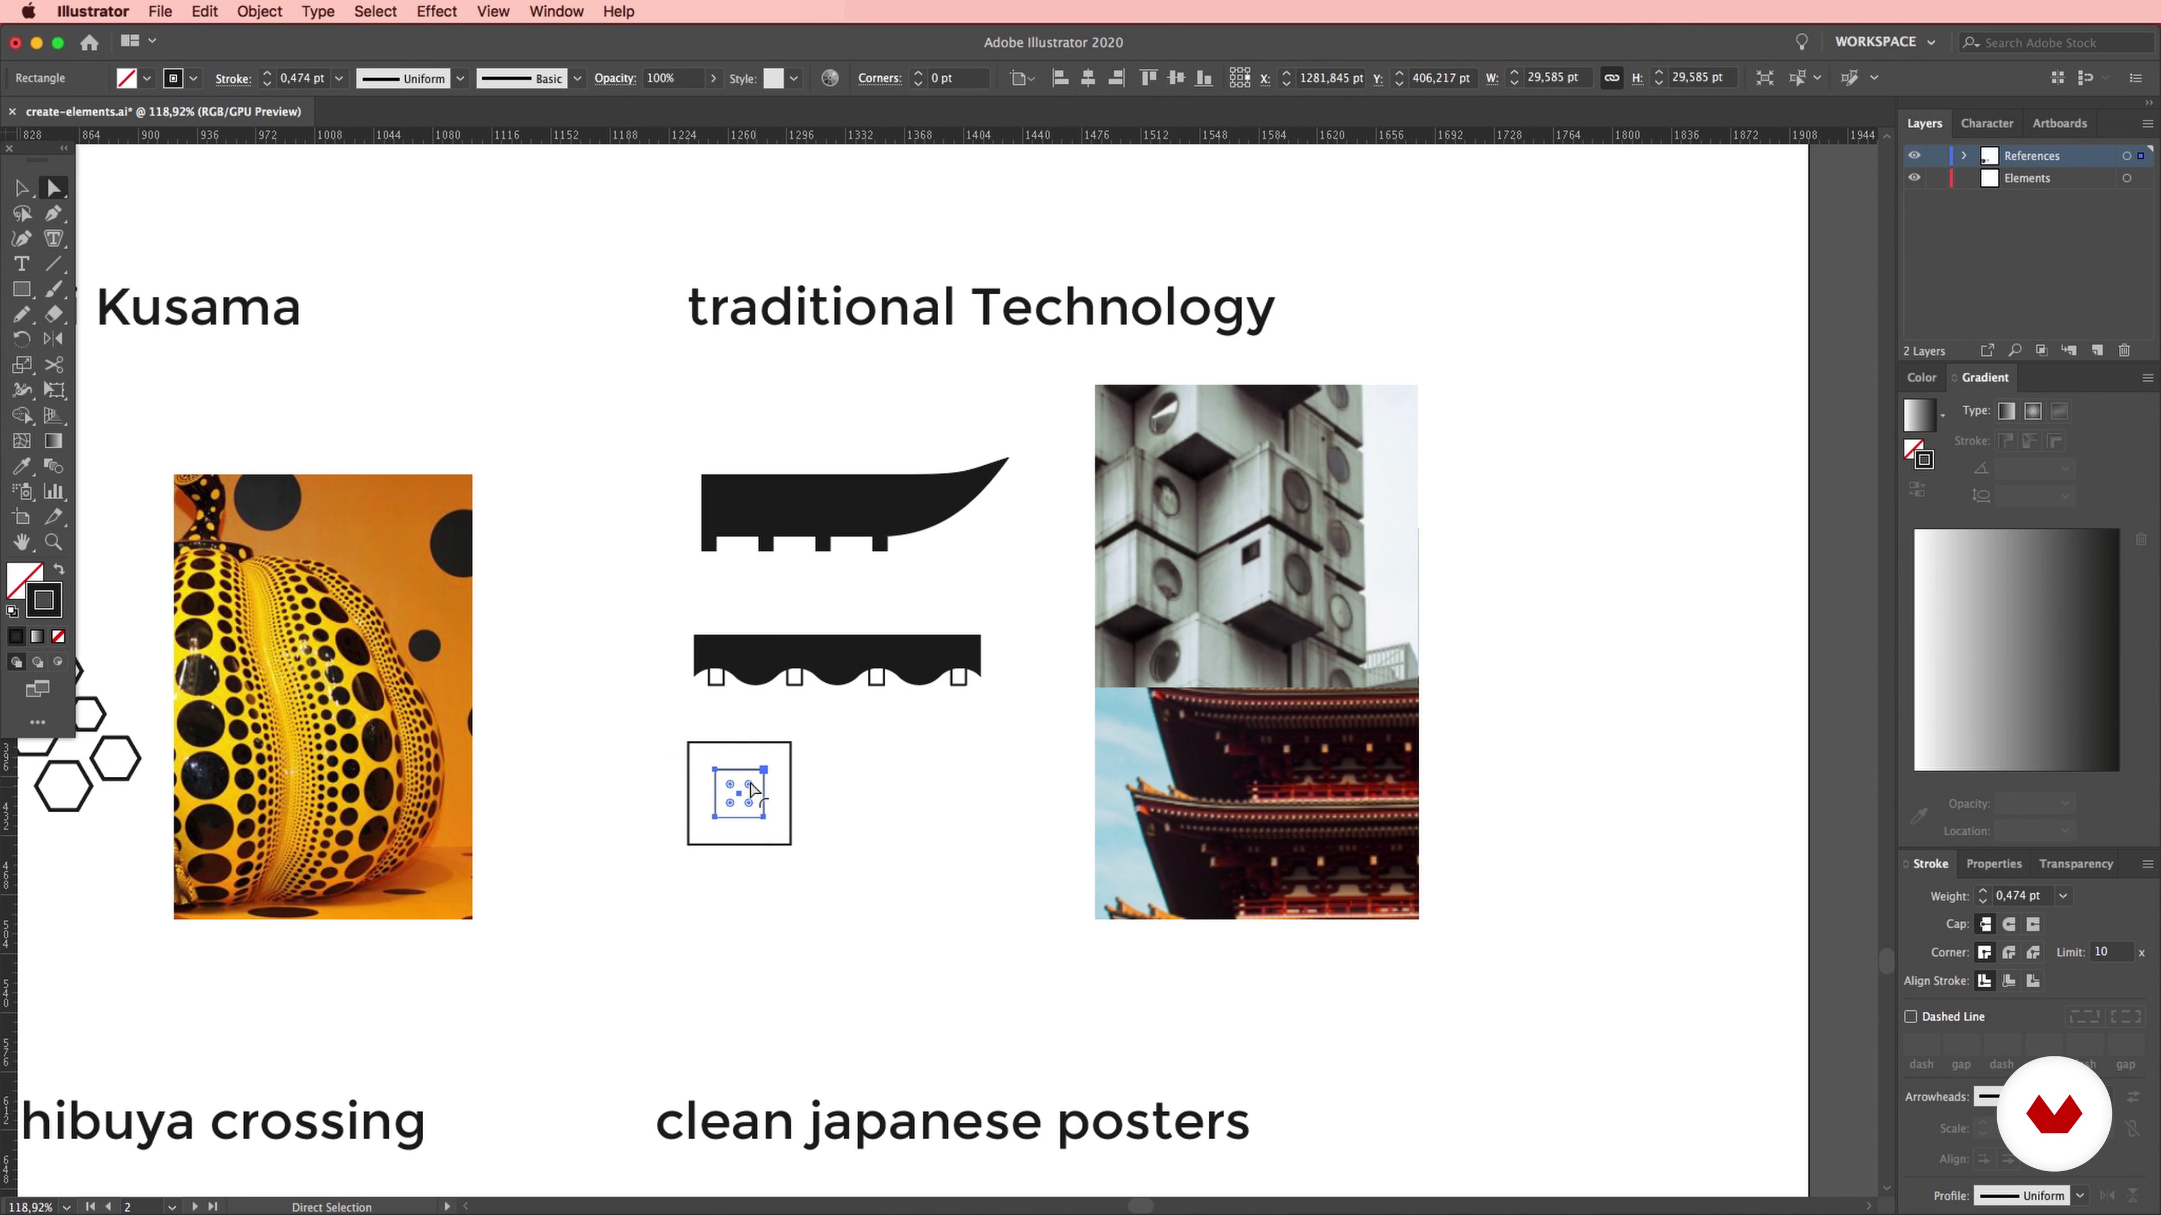The height and width of the screenshot is (1215, 2161).
Task: Click the Stroke box in the toolbar
Action: 44,600
